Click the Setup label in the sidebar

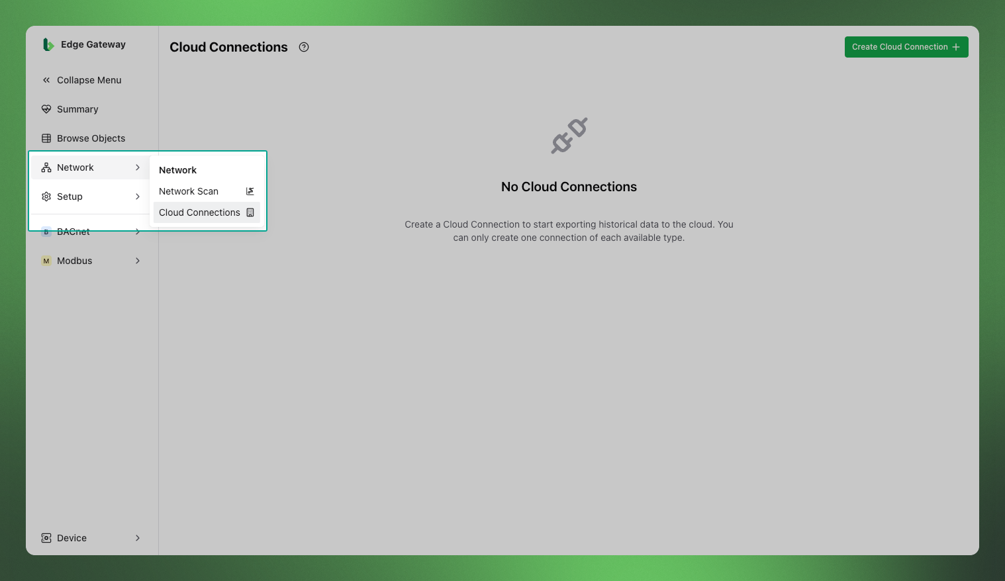tap(70, 197)
